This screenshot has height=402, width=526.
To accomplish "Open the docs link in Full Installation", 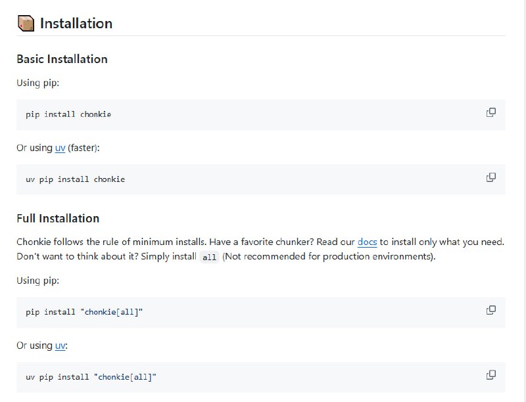I will click(367, 242).
